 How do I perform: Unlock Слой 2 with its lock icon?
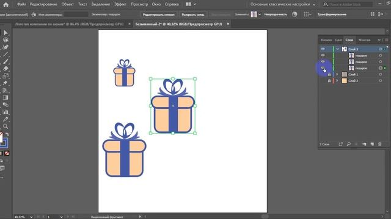pyautogui.click(x=329, y=81)
